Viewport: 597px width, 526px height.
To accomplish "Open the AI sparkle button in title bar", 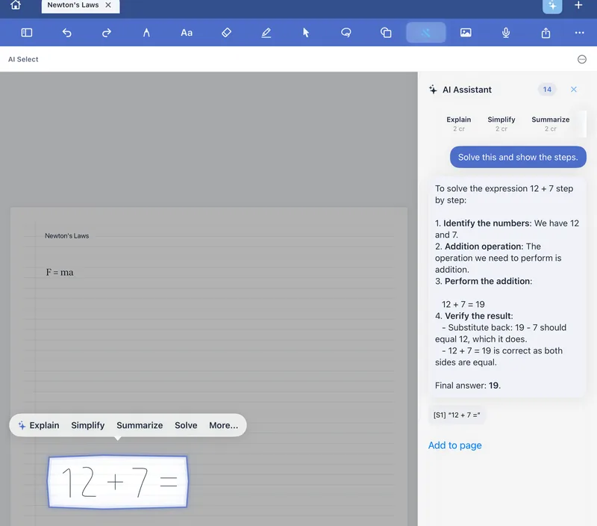I will 552,6.
